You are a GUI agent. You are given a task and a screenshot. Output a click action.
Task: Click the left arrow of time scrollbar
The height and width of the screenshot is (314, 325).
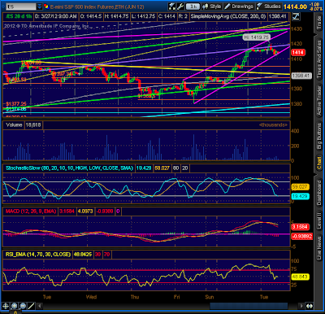(40, 306)
